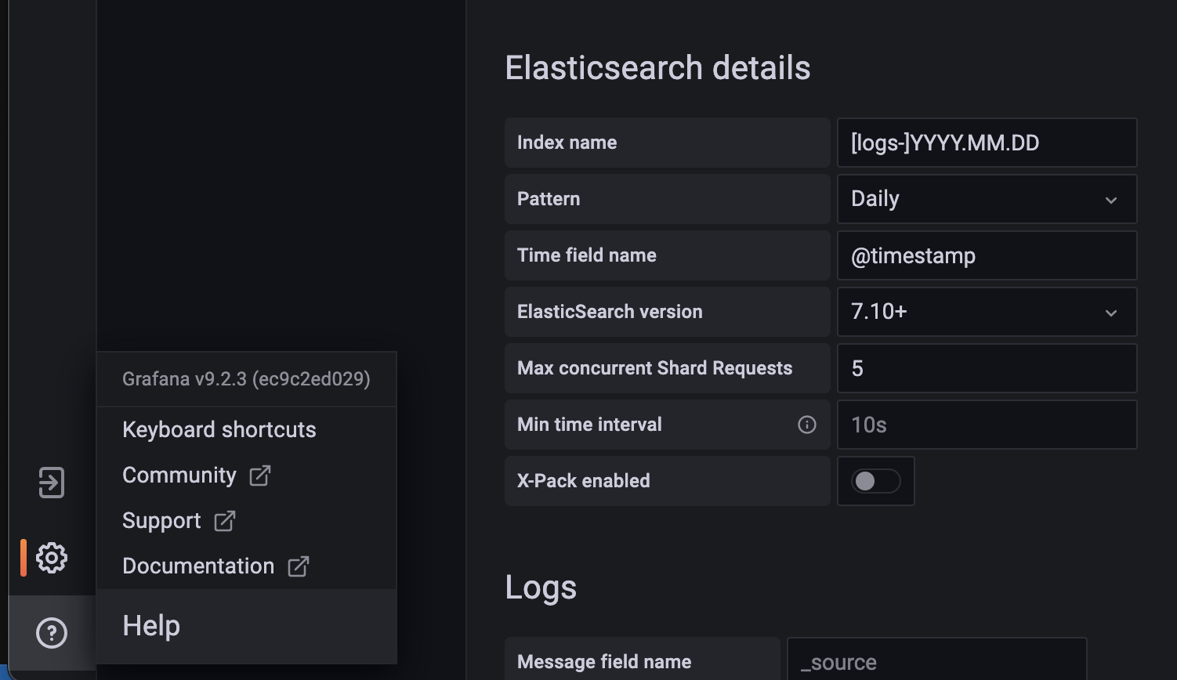
Task: Open the Community link
Action: pos(179,476)
